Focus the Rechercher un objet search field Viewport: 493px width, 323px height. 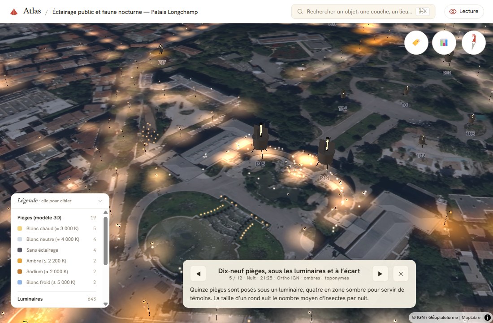(363, 12)
